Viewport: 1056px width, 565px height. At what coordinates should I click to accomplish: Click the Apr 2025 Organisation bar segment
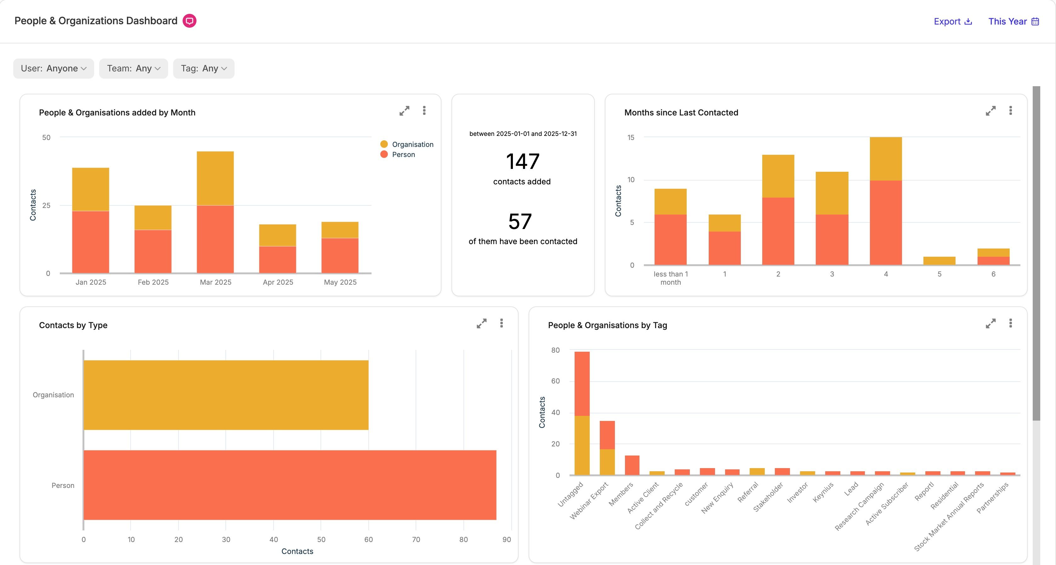pyautogui.click(x=277, y=235)
